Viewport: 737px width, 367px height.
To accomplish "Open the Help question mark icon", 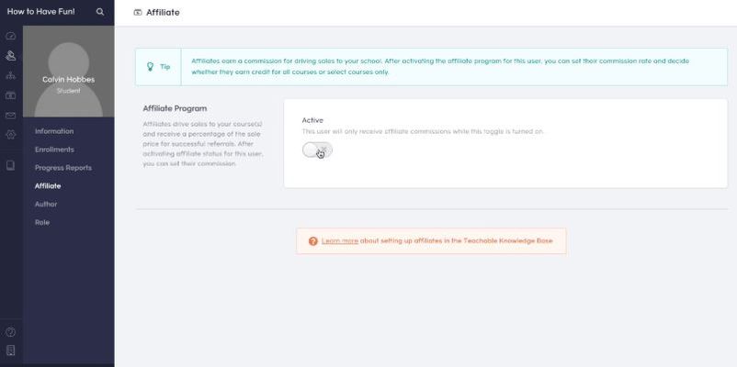I will pos(11,332).
